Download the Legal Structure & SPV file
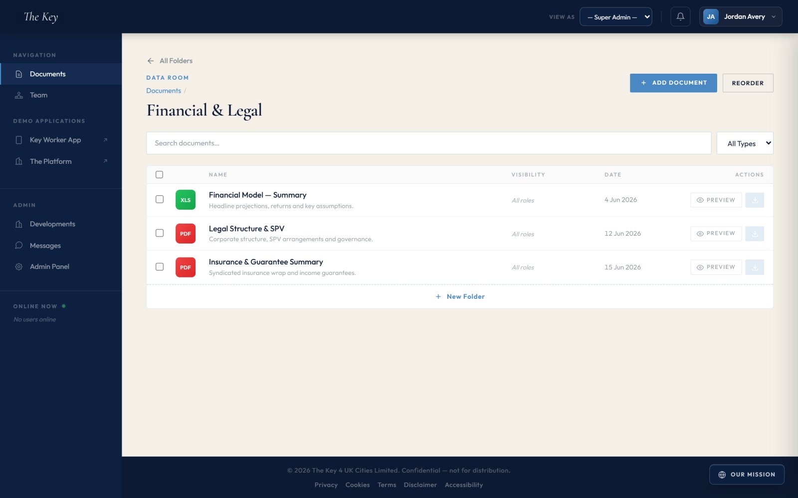The height and width of the screenshot is (498, 798). 755,234
